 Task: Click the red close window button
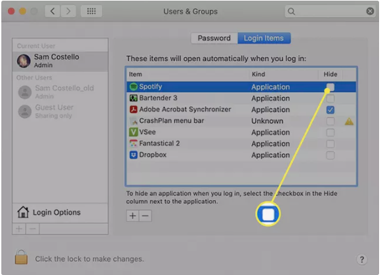(x=11, y=11)
